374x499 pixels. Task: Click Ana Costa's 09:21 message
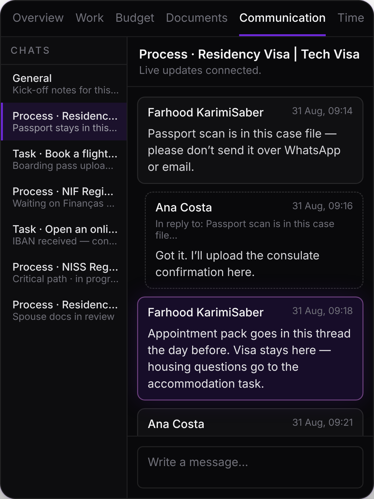[250, 422]
